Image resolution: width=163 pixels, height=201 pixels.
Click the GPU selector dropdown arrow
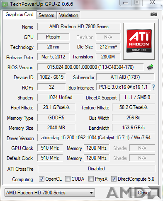coord(91,193)
